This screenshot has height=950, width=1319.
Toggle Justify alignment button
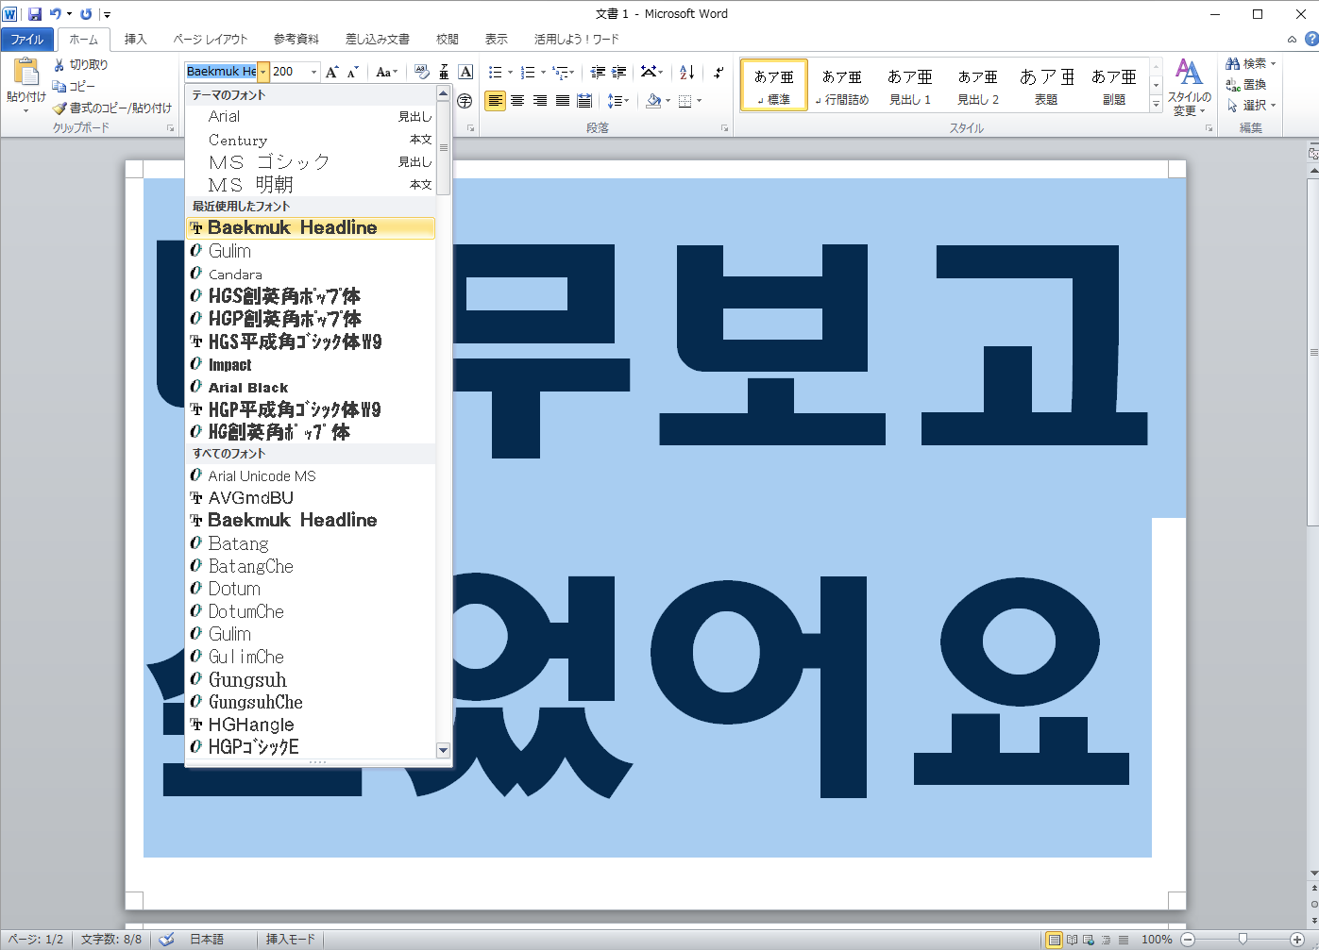click(x=563, y=101)
